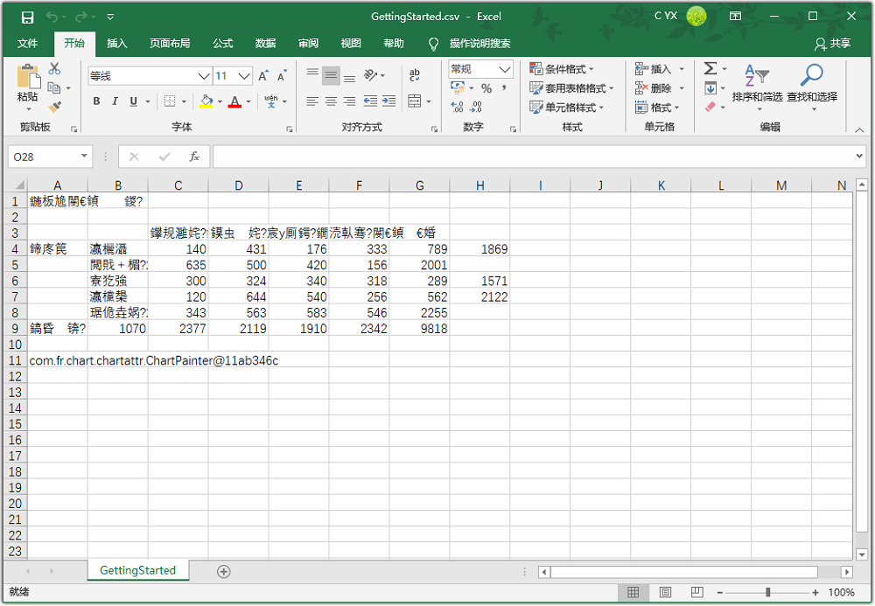Viewport: 875px width, 606px height.
Task: Click the Fill down icon
Action: point(710,88)
